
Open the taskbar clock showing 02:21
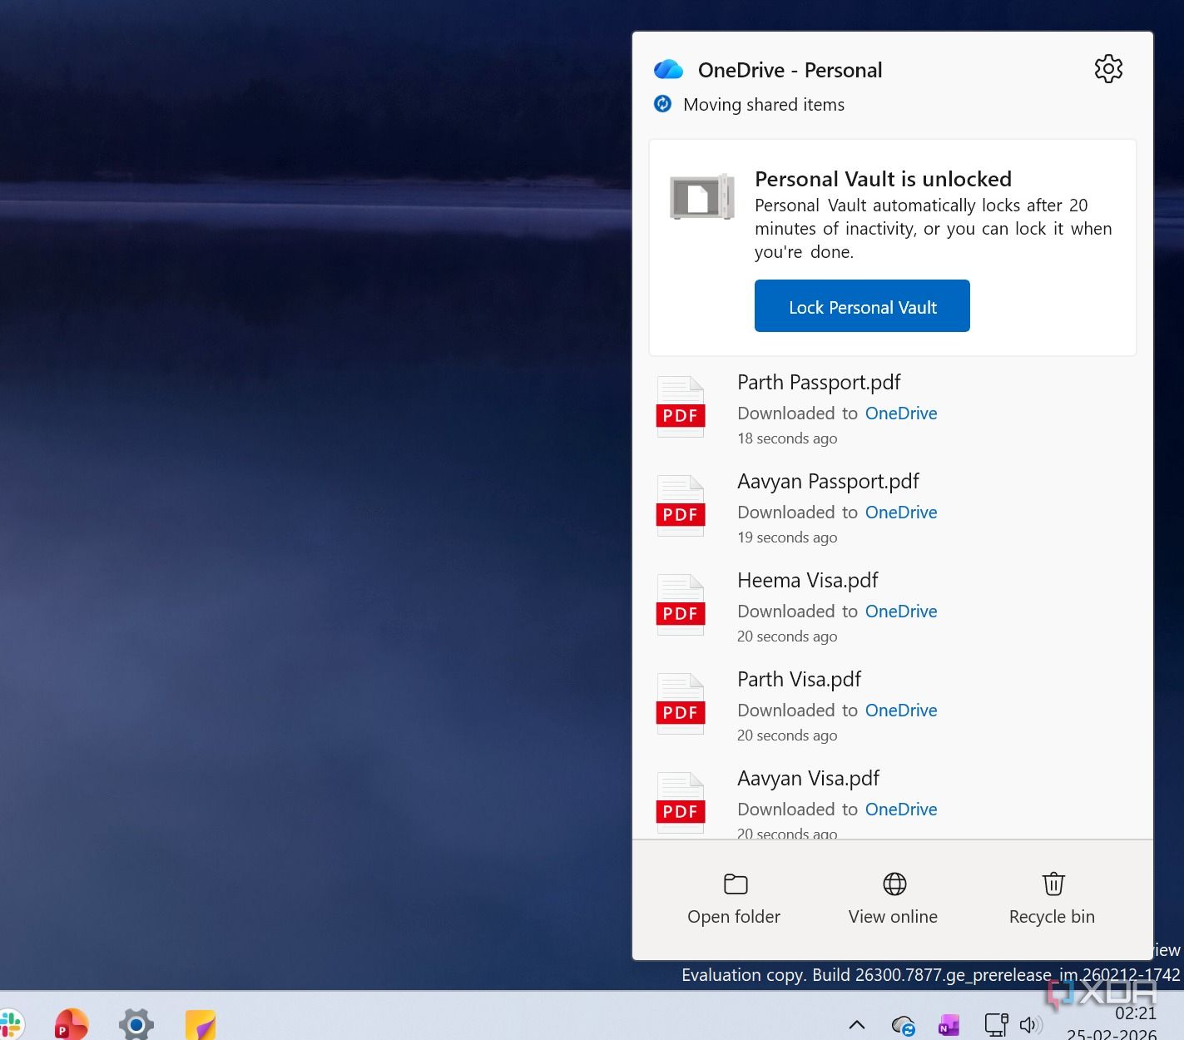pos(1136,1013)
